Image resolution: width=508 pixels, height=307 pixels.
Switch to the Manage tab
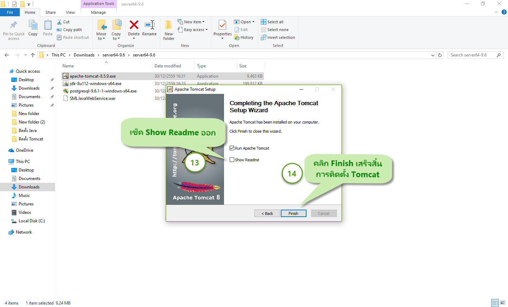click(98, 12)
